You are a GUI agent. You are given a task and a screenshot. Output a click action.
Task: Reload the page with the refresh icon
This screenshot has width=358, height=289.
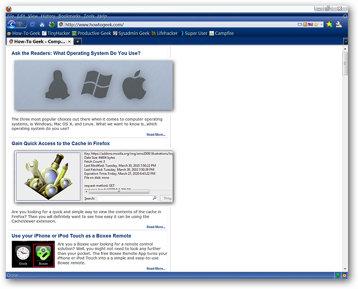(32, 24)
